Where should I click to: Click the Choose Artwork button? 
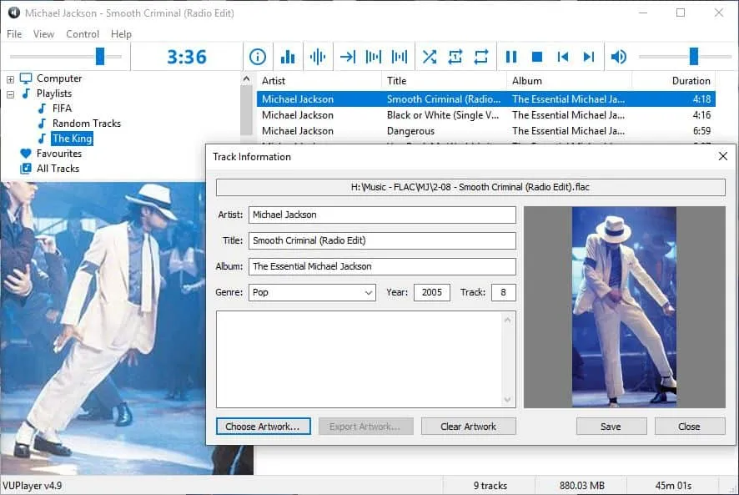click(263, 426)
